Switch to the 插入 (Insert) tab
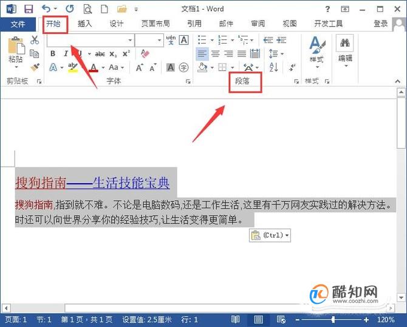Image resolution: width=407 pixels, height=327 pixels. tap(84, 24)
